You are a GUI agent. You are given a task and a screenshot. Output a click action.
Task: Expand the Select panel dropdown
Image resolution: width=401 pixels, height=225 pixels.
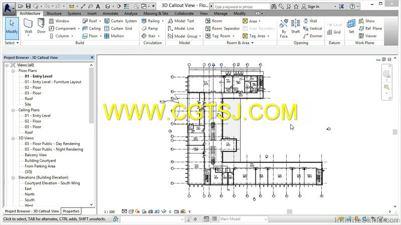(12, 43)
